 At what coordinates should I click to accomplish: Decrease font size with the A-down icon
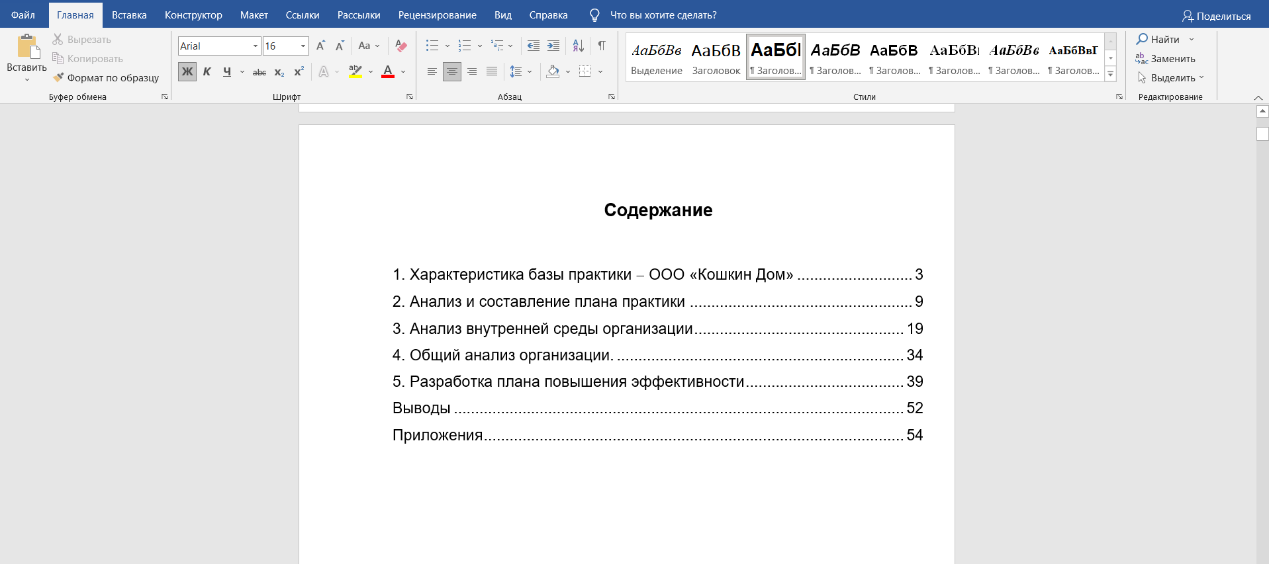[340, 46]
